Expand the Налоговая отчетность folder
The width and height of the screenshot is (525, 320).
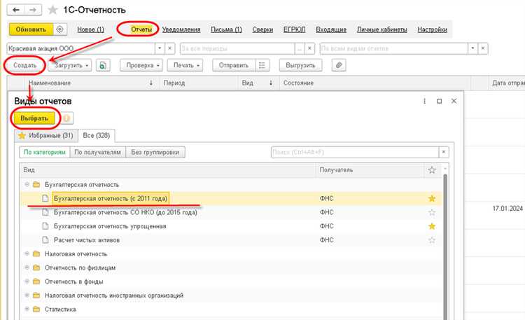click(27, 253)
